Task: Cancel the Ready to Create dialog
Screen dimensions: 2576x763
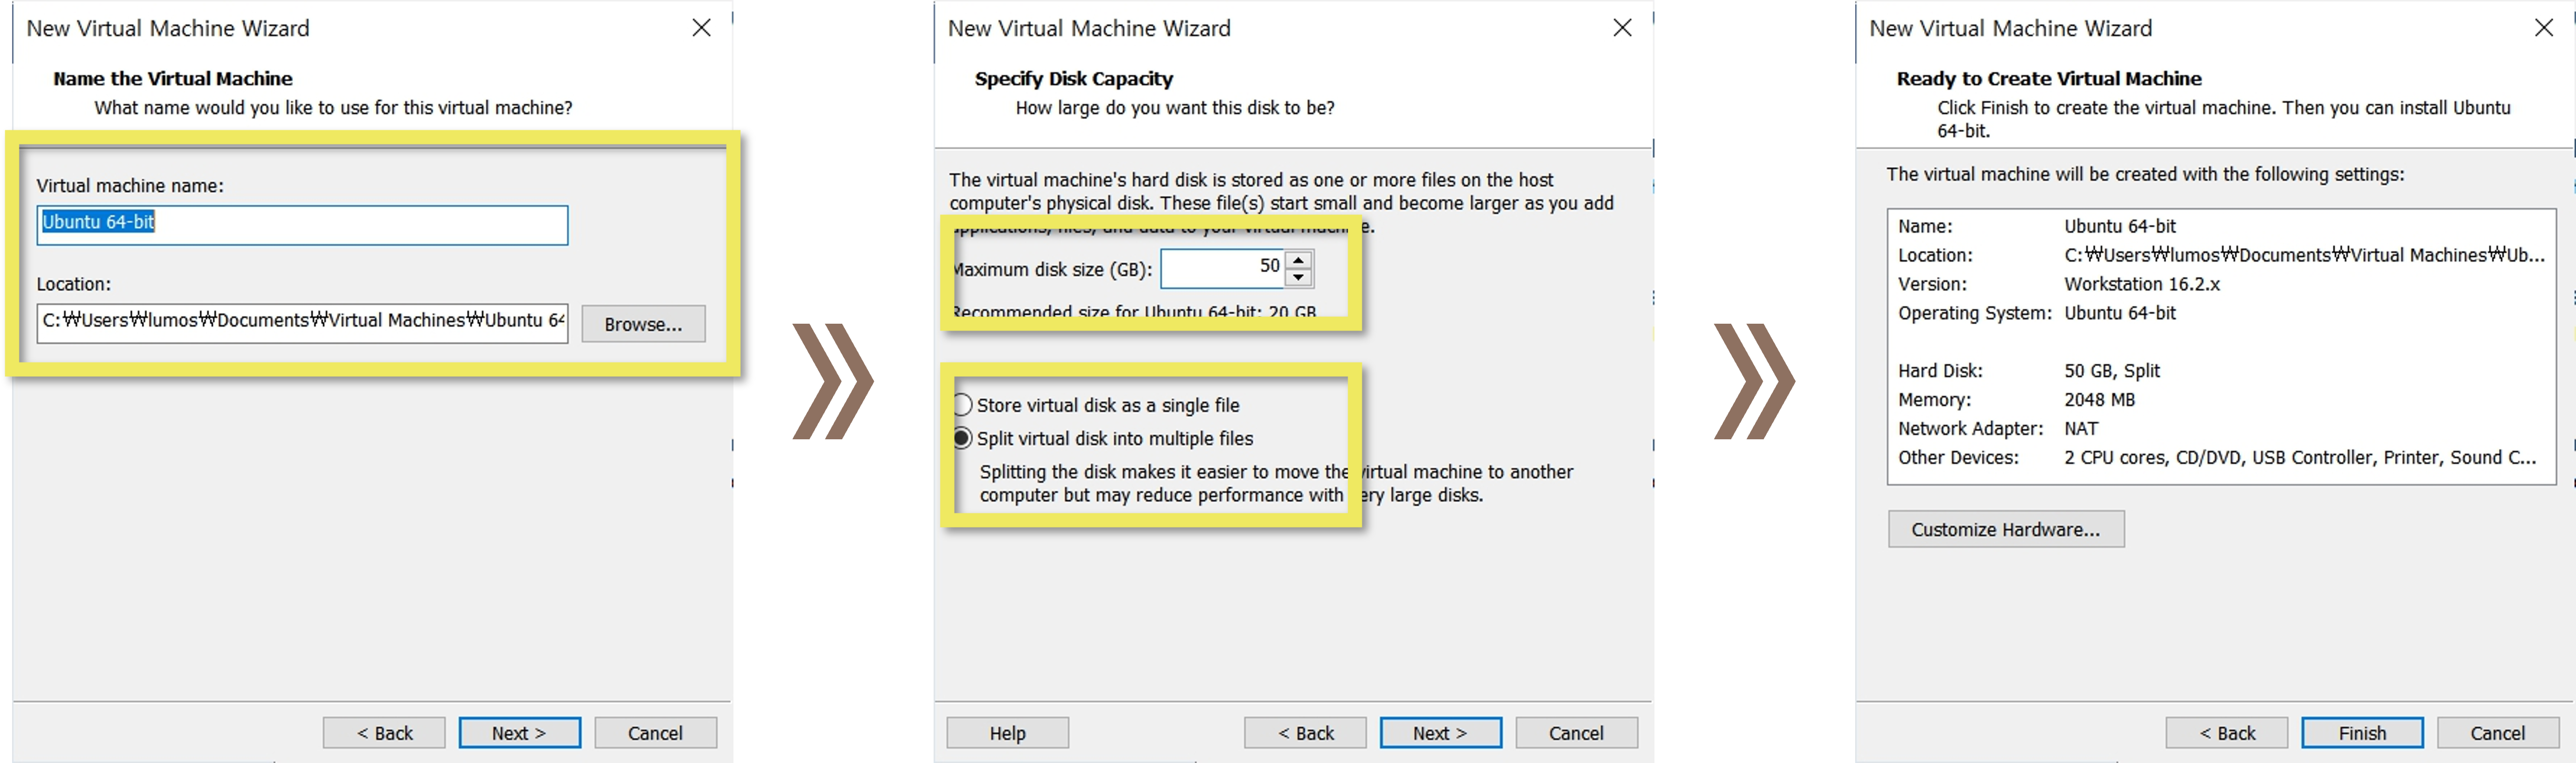Action: click(2497, 733)
